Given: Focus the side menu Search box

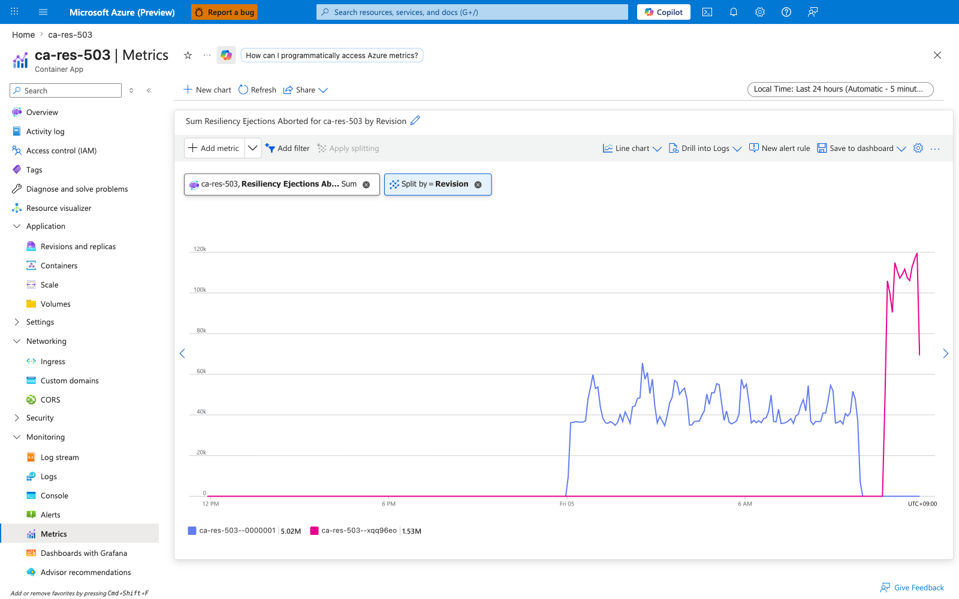Looking at the screenshot, I should point(66,90).
